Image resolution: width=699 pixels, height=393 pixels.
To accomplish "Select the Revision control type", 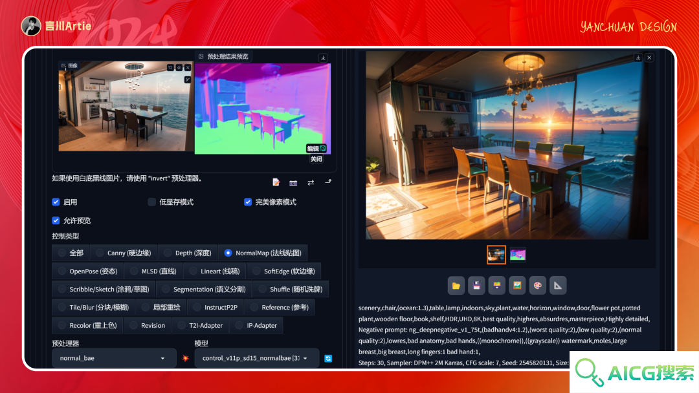I will click(x=147, y=325).
